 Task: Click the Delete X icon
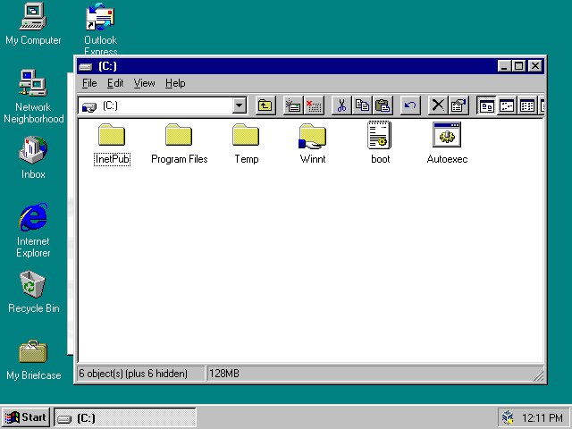point(438,105)
